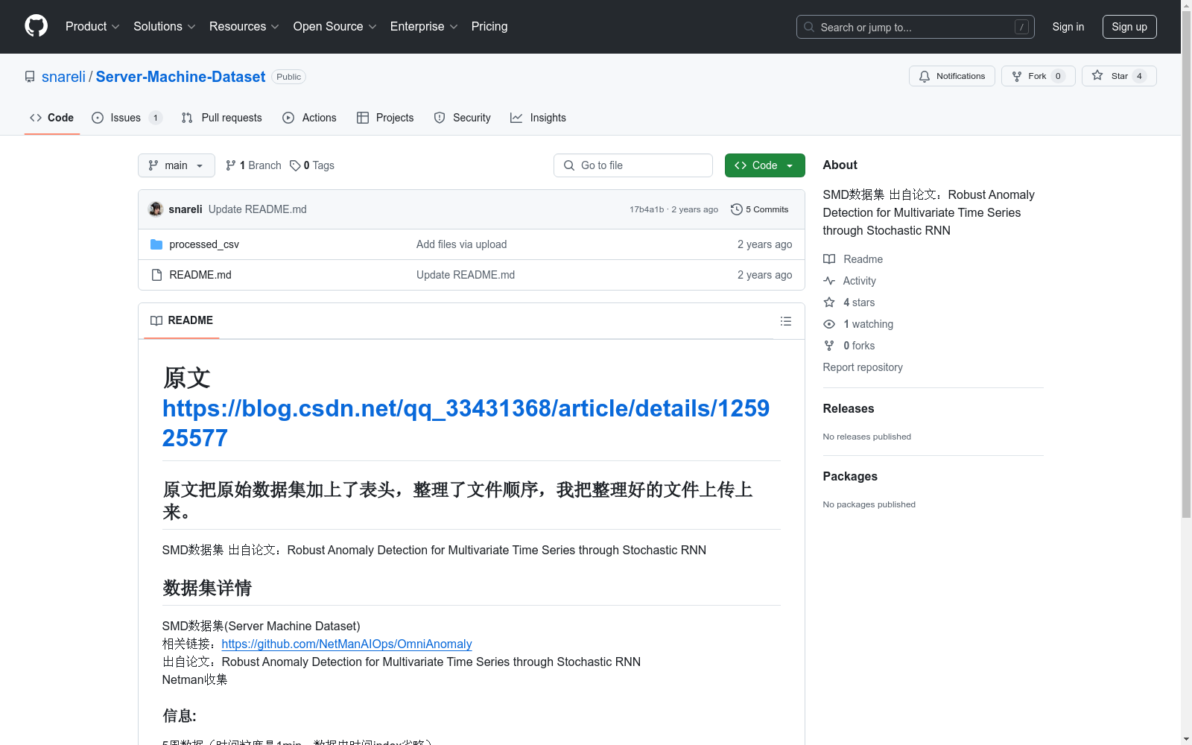Click snareli's avatar in commit row
This screenshot has height=745, width=1192.
pos(156,209)
